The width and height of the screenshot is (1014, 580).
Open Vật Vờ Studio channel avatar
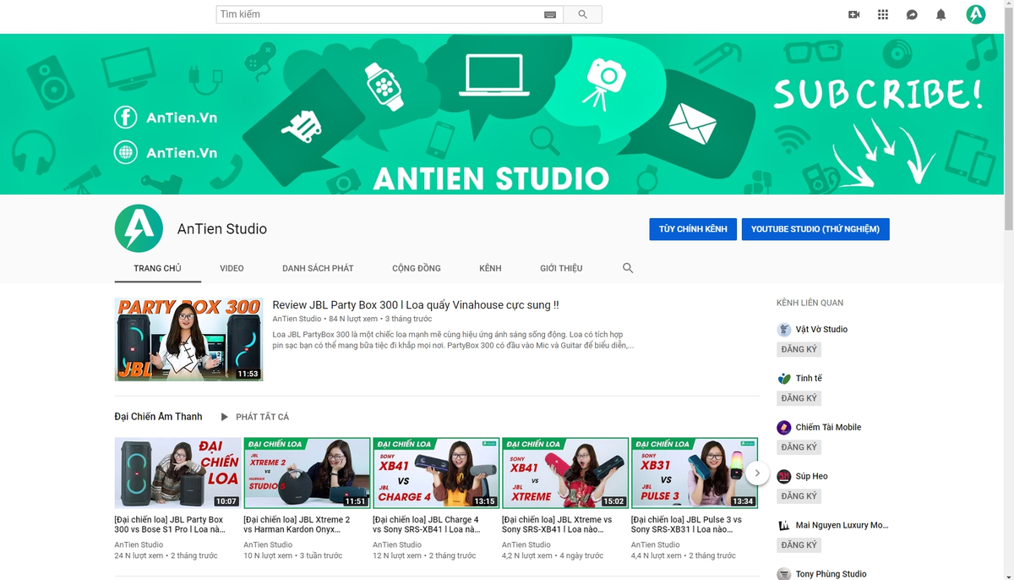(784, 329)
